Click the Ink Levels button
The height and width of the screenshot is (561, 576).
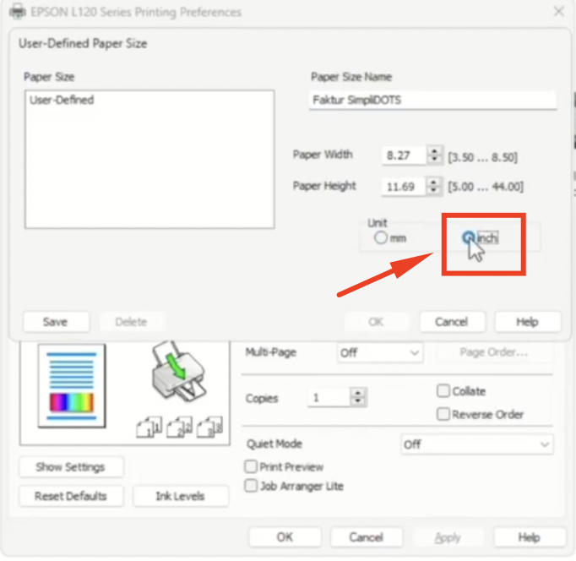click(180, 496)
